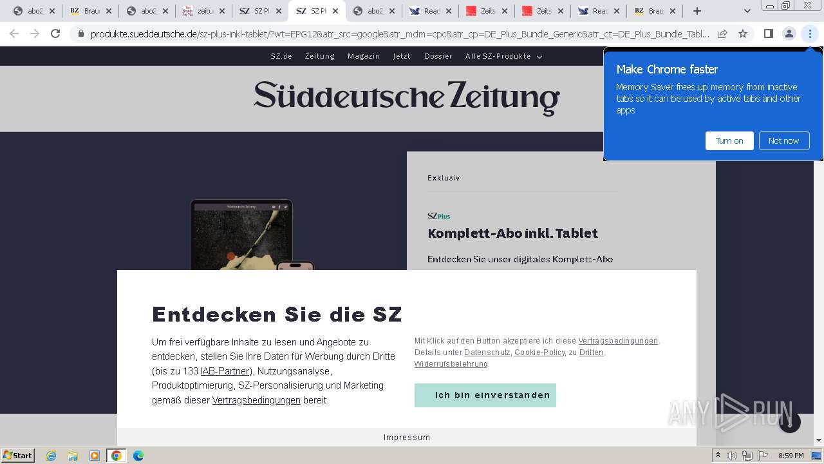Image resolution: width=824 pixels, height=464 pixels.
Task: Share this page from the address bar
Action: point(722,34)
